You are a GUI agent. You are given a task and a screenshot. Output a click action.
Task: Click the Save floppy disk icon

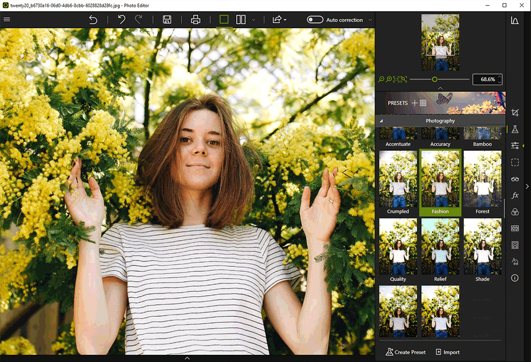click(x=166, y=20)
